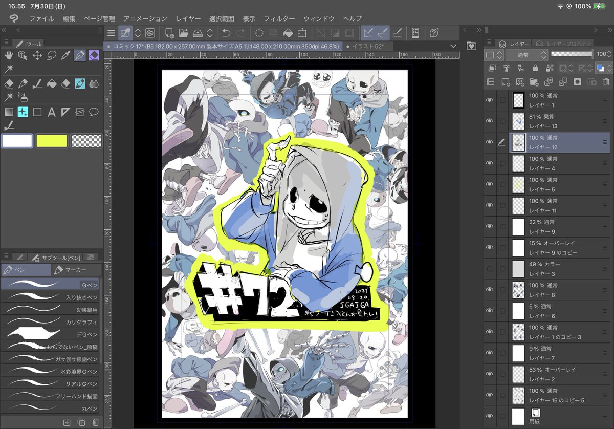The image size is (614, 429).
Task: Open the palette color dropdown in layer panel
Action: 495,54
